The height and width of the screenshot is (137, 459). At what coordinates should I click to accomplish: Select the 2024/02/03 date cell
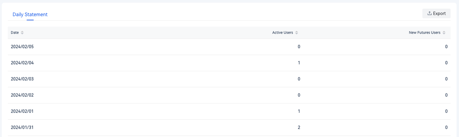coord(22,79)
